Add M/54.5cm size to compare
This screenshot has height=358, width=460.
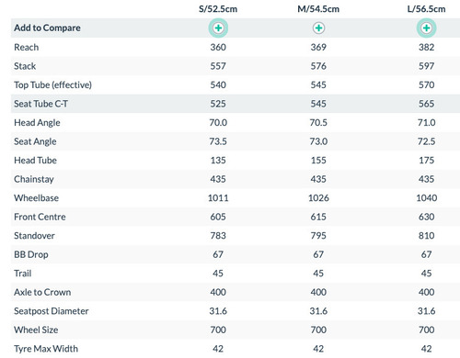tap(318, 28)
